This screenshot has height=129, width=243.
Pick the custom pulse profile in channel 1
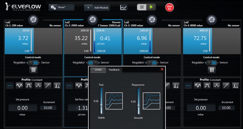pos(57,86)
